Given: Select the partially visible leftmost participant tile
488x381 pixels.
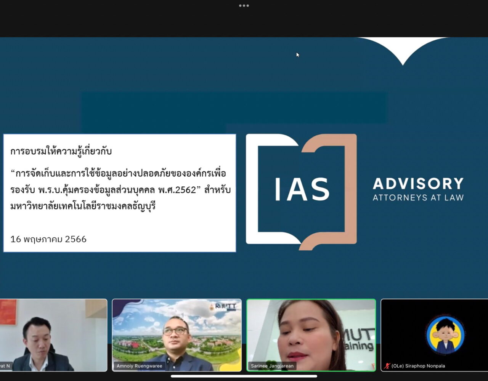Looking at the screenshot, I should click(x=53, y=335).
